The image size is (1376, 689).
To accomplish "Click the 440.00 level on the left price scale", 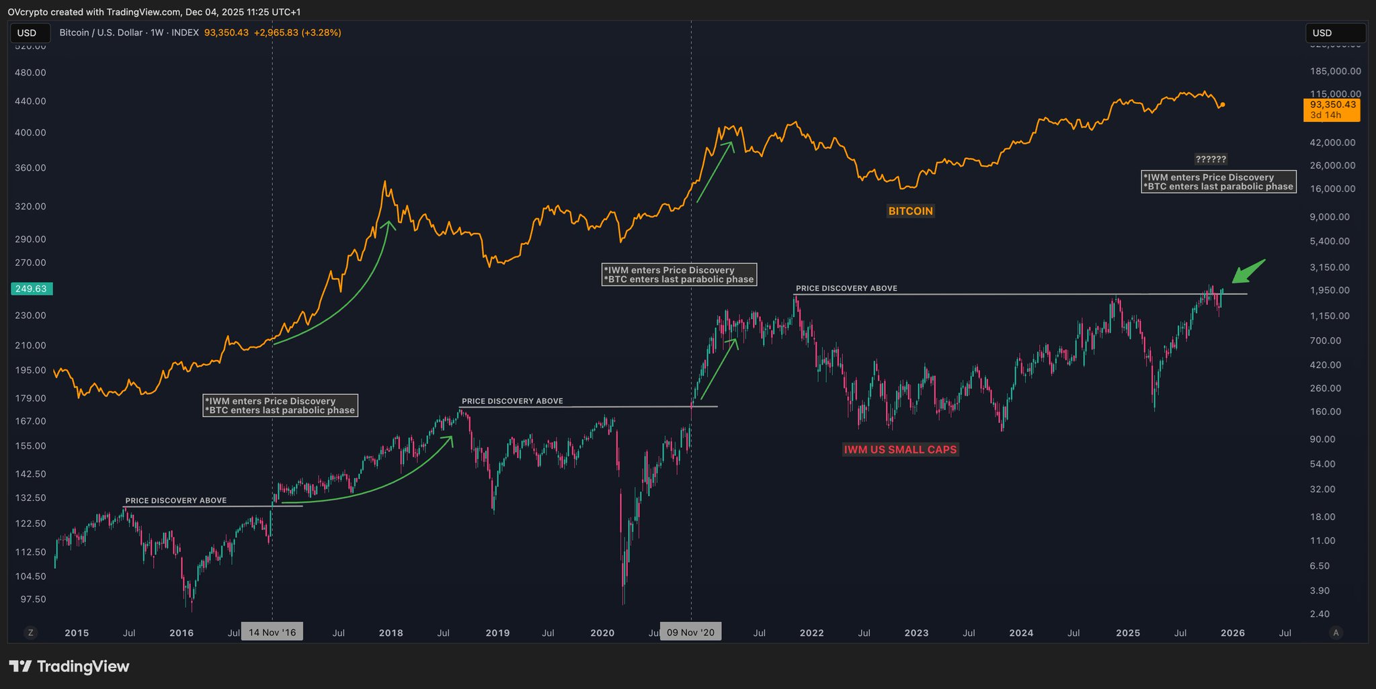I will pyautogui.click(x=32, y=101).
